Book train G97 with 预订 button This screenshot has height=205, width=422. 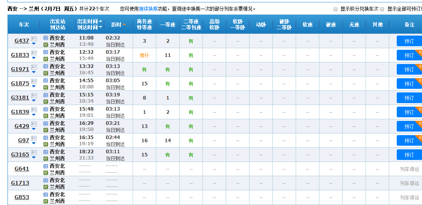(409, 141)
